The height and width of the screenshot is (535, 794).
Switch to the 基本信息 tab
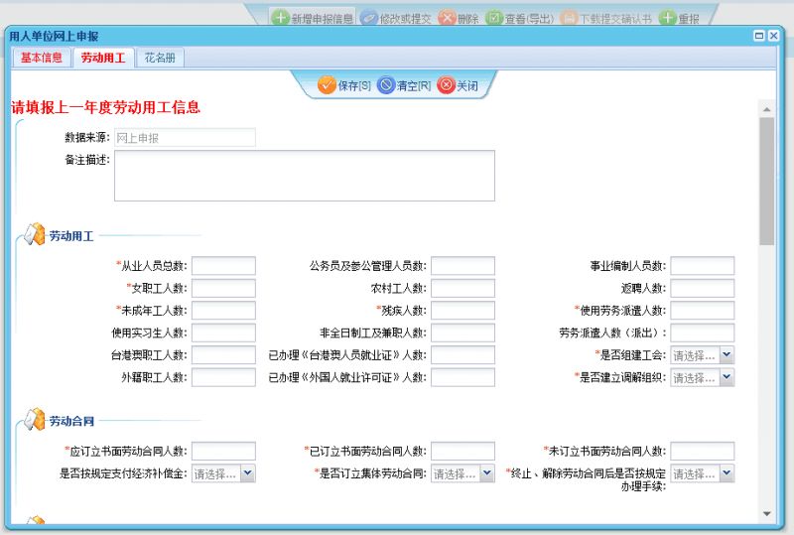pos(41,59)
